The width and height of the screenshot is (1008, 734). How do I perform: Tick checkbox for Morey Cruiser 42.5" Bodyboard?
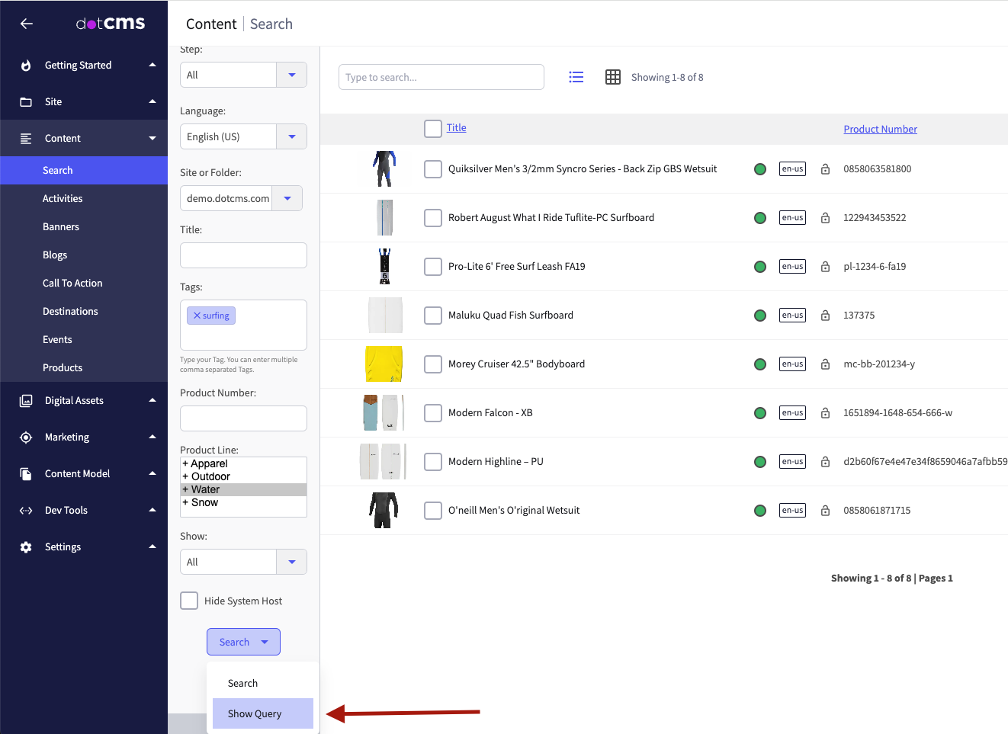[433, 364]
